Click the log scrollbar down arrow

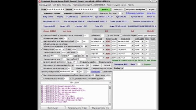tap(110, 103)
